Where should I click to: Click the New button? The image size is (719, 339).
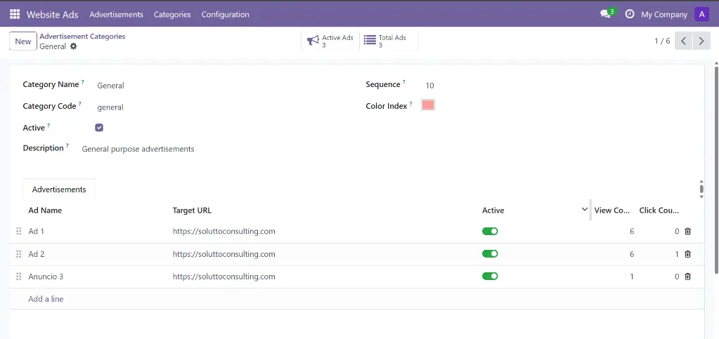pos(23,41)
